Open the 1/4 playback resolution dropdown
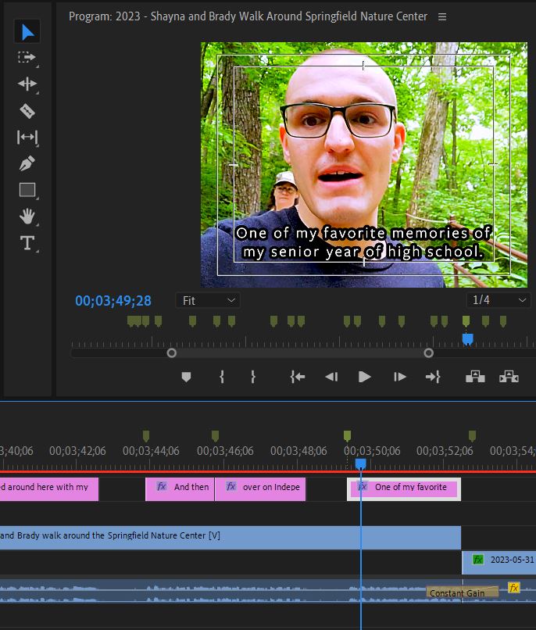This screenshot has height=630, width=536. [x=498, y=300]
